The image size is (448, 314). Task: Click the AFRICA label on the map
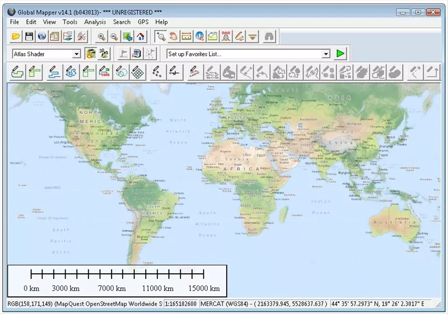click(x=241, y=169)
